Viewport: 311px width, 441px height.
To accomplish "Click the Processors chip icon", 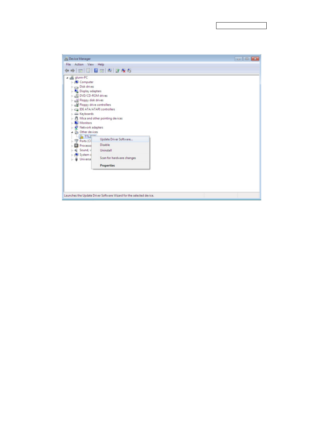I will tap(76, 146).
